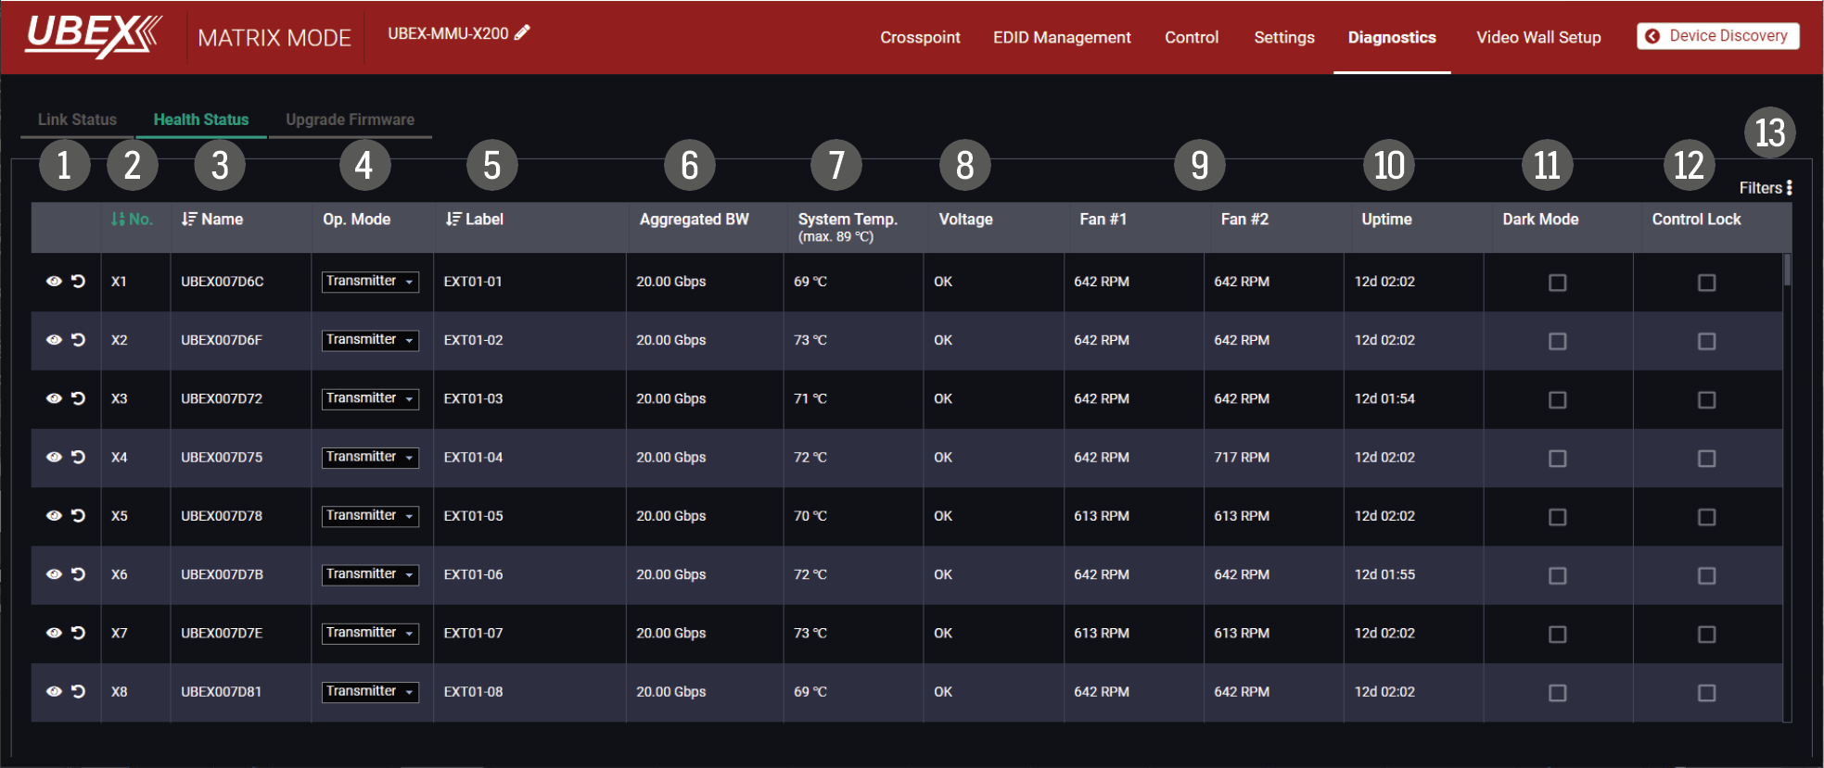Screen dimensions: 1824x768
Task: Sort table by No. column
Action: [x=132, y=220]
